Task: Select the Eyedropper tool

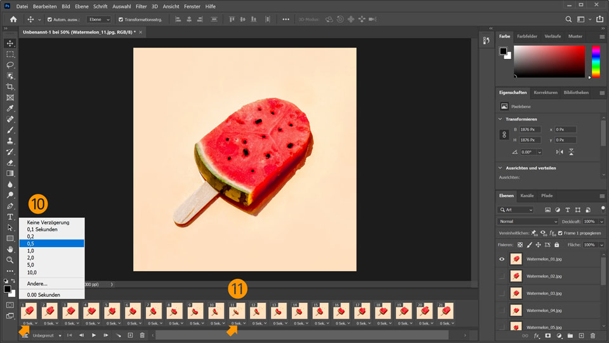Action: point(10,109)
